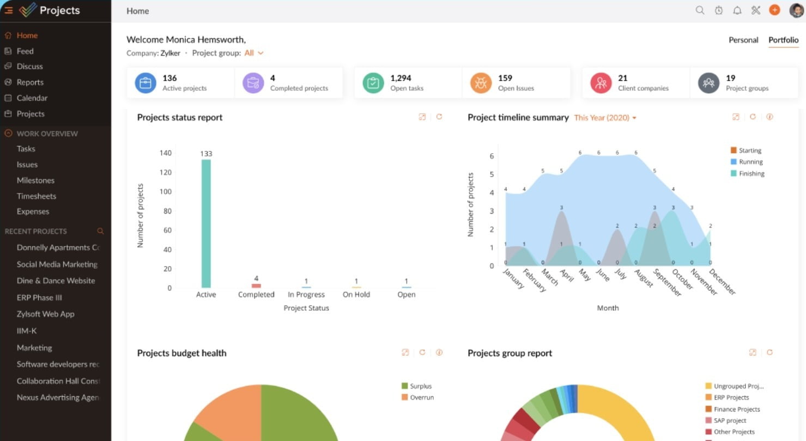The image size is (806, 441).
Task: Click the Active projects briefcase icon
Action: coord(146,83)
